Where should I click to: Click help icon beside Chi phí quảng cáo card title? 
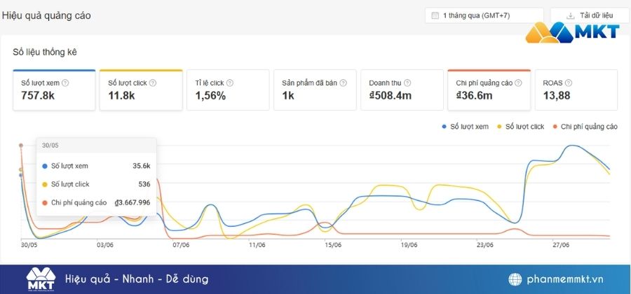click(518, 83)
